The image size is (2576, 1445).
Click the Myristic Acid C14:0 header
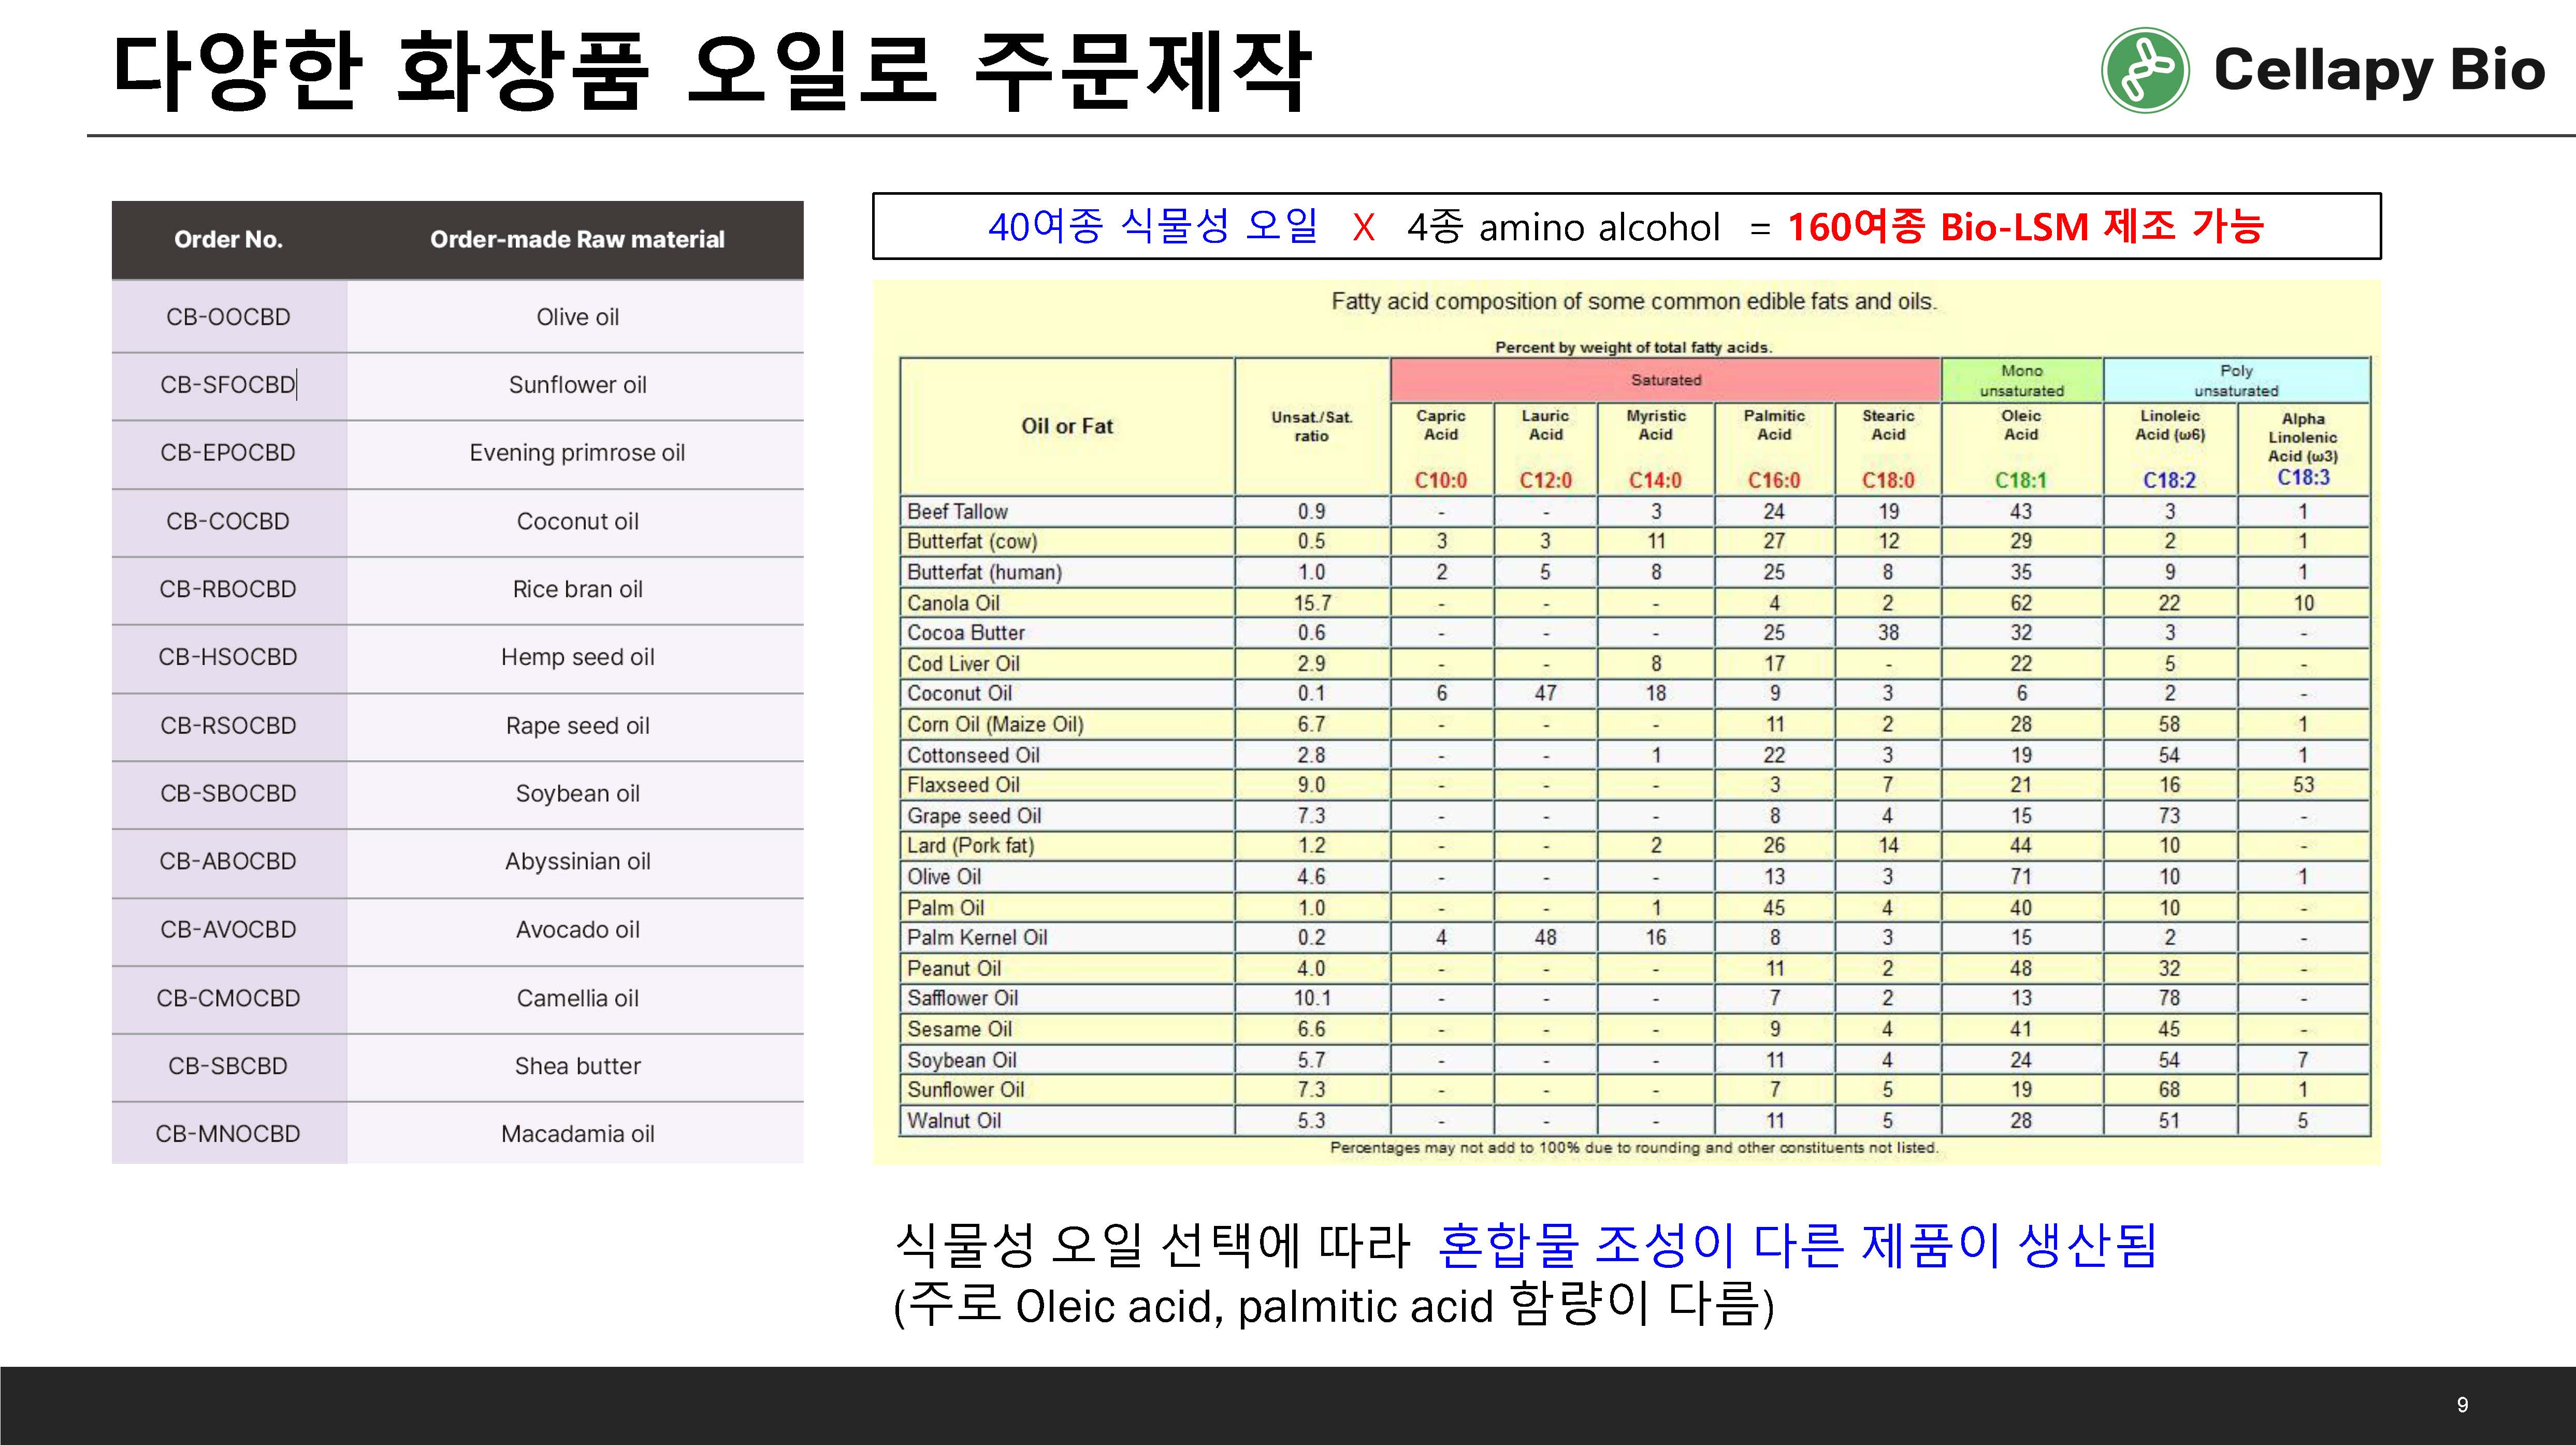pyautogui.click(x=1655, y=448)
